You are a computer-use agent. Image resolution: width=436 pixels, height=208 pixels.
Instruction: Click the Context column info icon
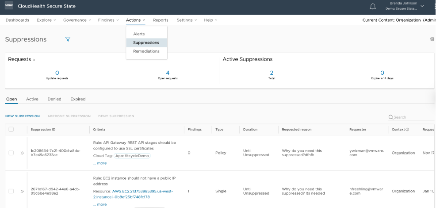pos(407,130)
